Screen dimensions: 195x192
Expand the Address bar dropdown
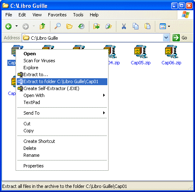pos(166,38)
